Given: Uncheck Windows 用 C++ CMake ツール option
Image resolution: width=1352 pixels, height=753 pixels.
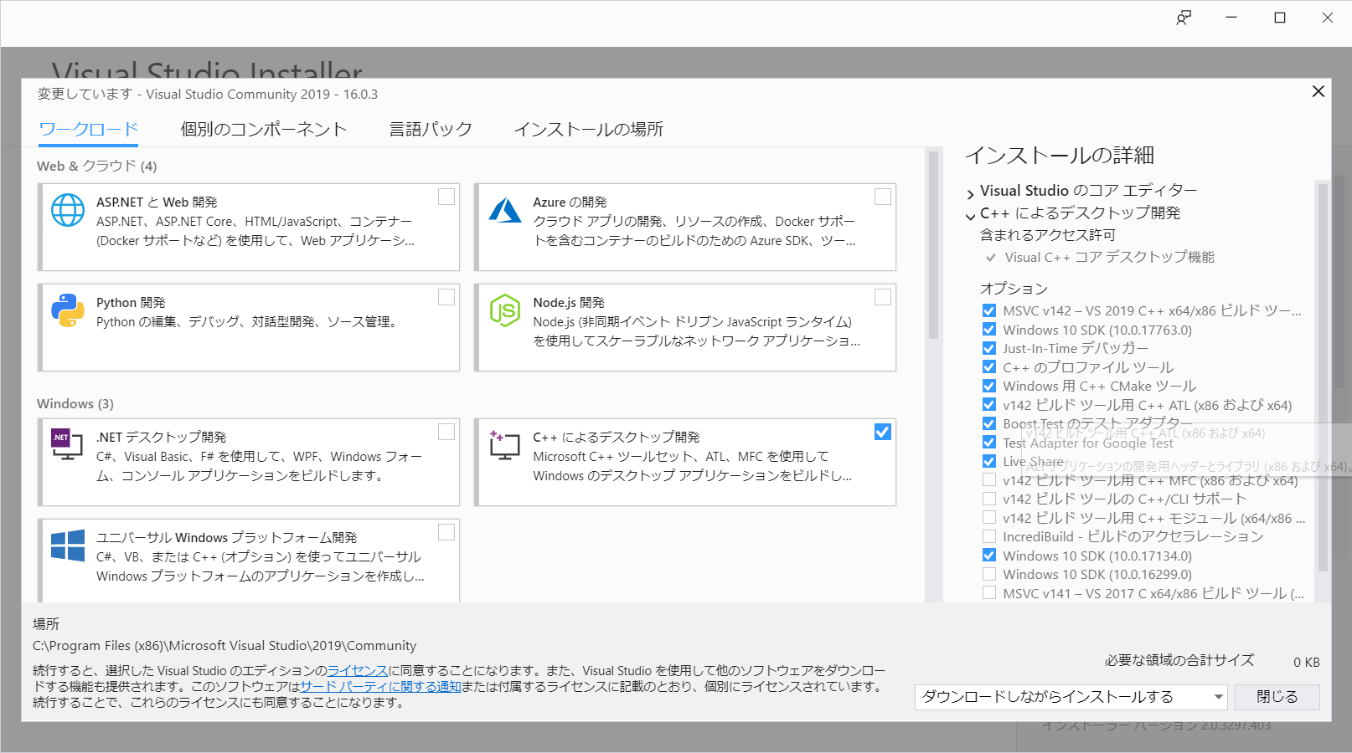Looking at the screenshot, I should tap(989, 387).
